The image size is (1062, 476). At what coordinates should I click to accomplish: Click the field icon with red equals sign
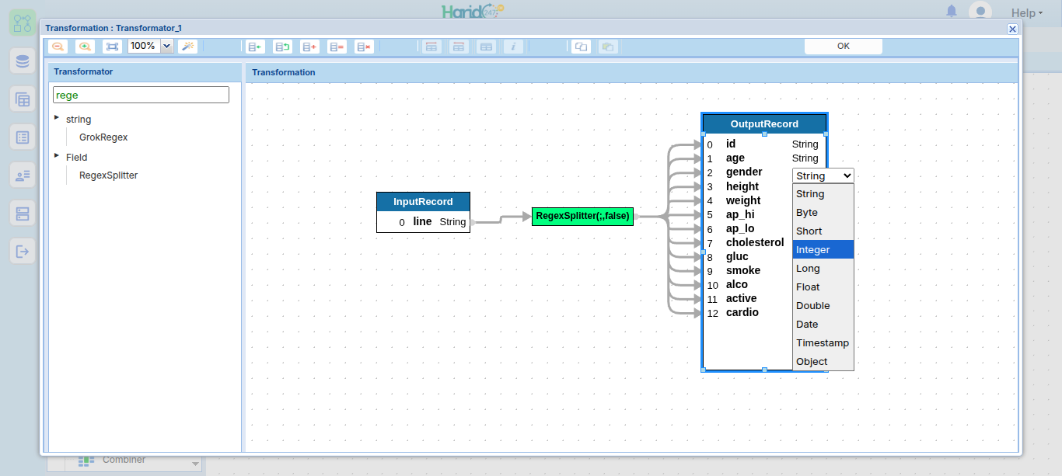click(337, 47)
